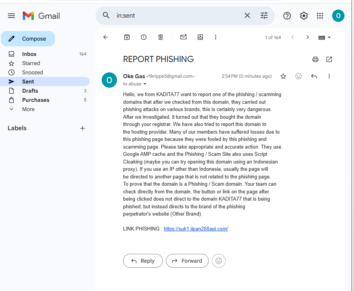The image size is (354, 291).
Task: Click the REPORT PHISHING subject title
Action: [158, 59]
